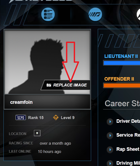This screenshot has height=166, width=140.
Task: Click the creamfoin username
Action: (21, 102)
